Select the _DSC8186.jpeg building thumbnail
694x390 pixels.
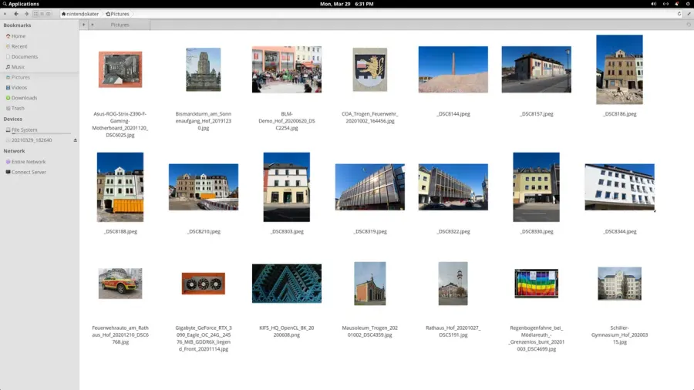[x=619, y=69]
